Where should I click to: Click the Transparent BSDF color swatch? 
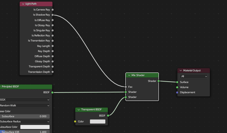(x=98, y=122)
